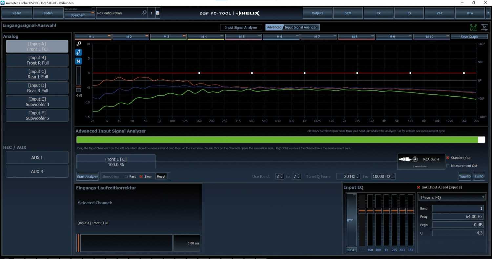Toggle the Standard Out checkbox
The height and width of the screenshot is (259, 492).
(x=448, y=158)
